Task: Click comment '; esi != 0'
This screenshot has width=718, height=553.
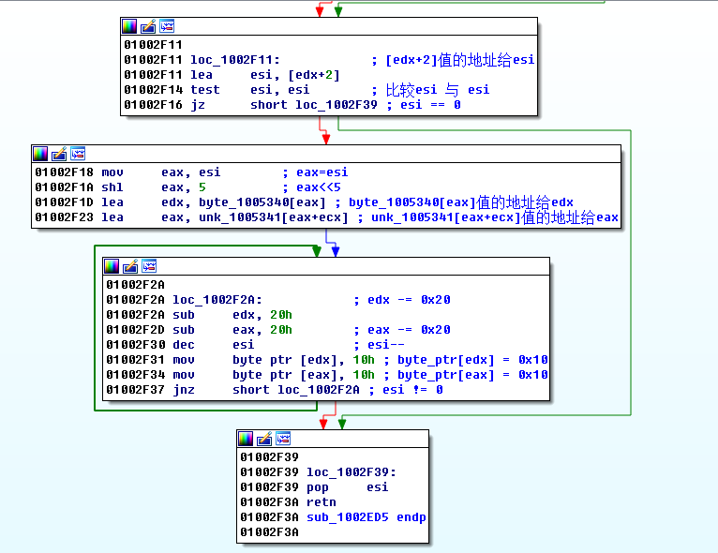Action: click(406, 390)
